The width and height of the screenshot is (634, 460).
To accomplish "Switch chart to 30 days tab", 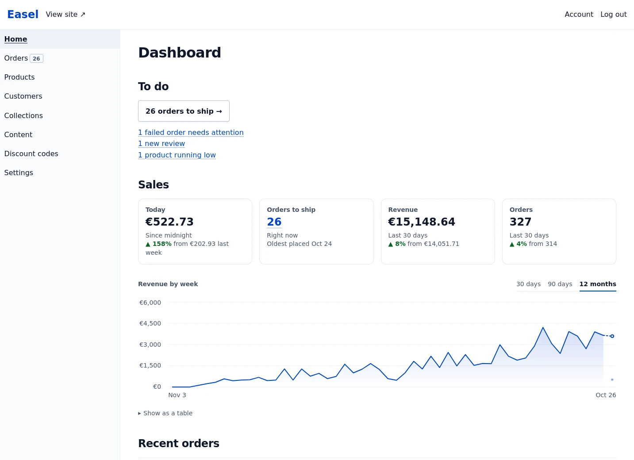I will [x=528, y=284].
